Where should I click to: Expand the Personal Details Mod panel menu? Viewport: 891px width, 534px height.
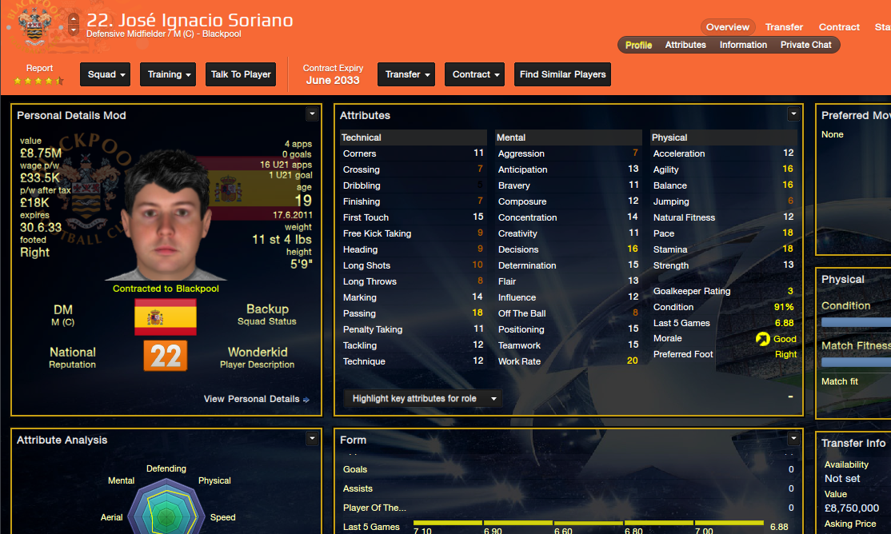312,114
